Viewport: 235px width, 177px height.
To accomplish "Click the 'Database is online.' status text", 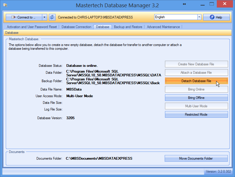I will coord(82,66).
